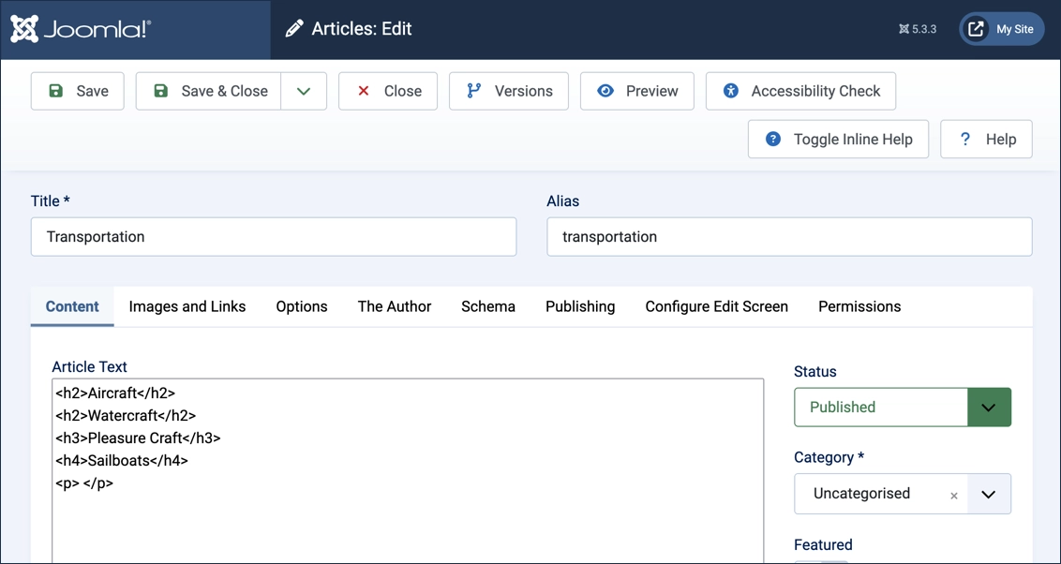Click the external link icon on My Site
Viewport: 1061px width, 564px height.
[x=978, y=28]
